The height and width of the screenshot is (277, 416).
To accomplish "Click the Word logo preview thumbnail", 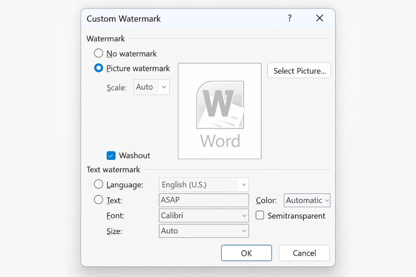I will (x=219, y=110).
